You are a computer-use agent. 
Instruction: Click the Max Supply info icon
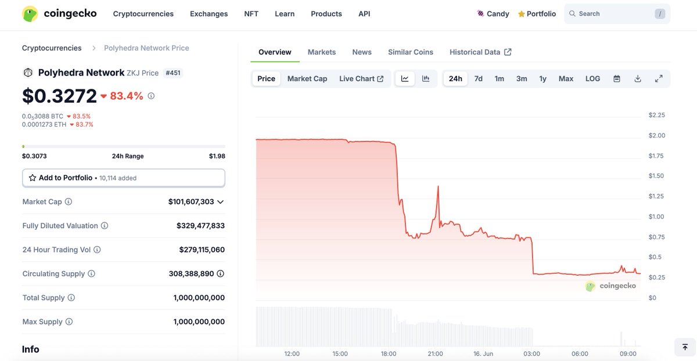click(69, 322)
